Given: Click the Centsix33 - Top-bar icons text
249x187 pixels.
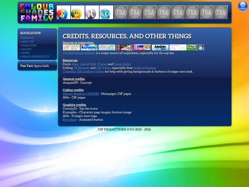Looking at the screenshot, I should 80,109.
